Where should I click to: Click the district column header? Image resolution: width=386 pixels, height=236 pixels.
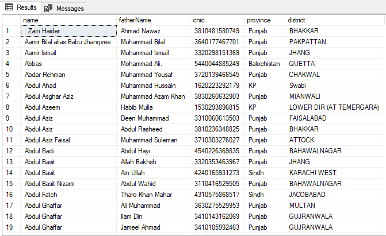pos(335,20)
